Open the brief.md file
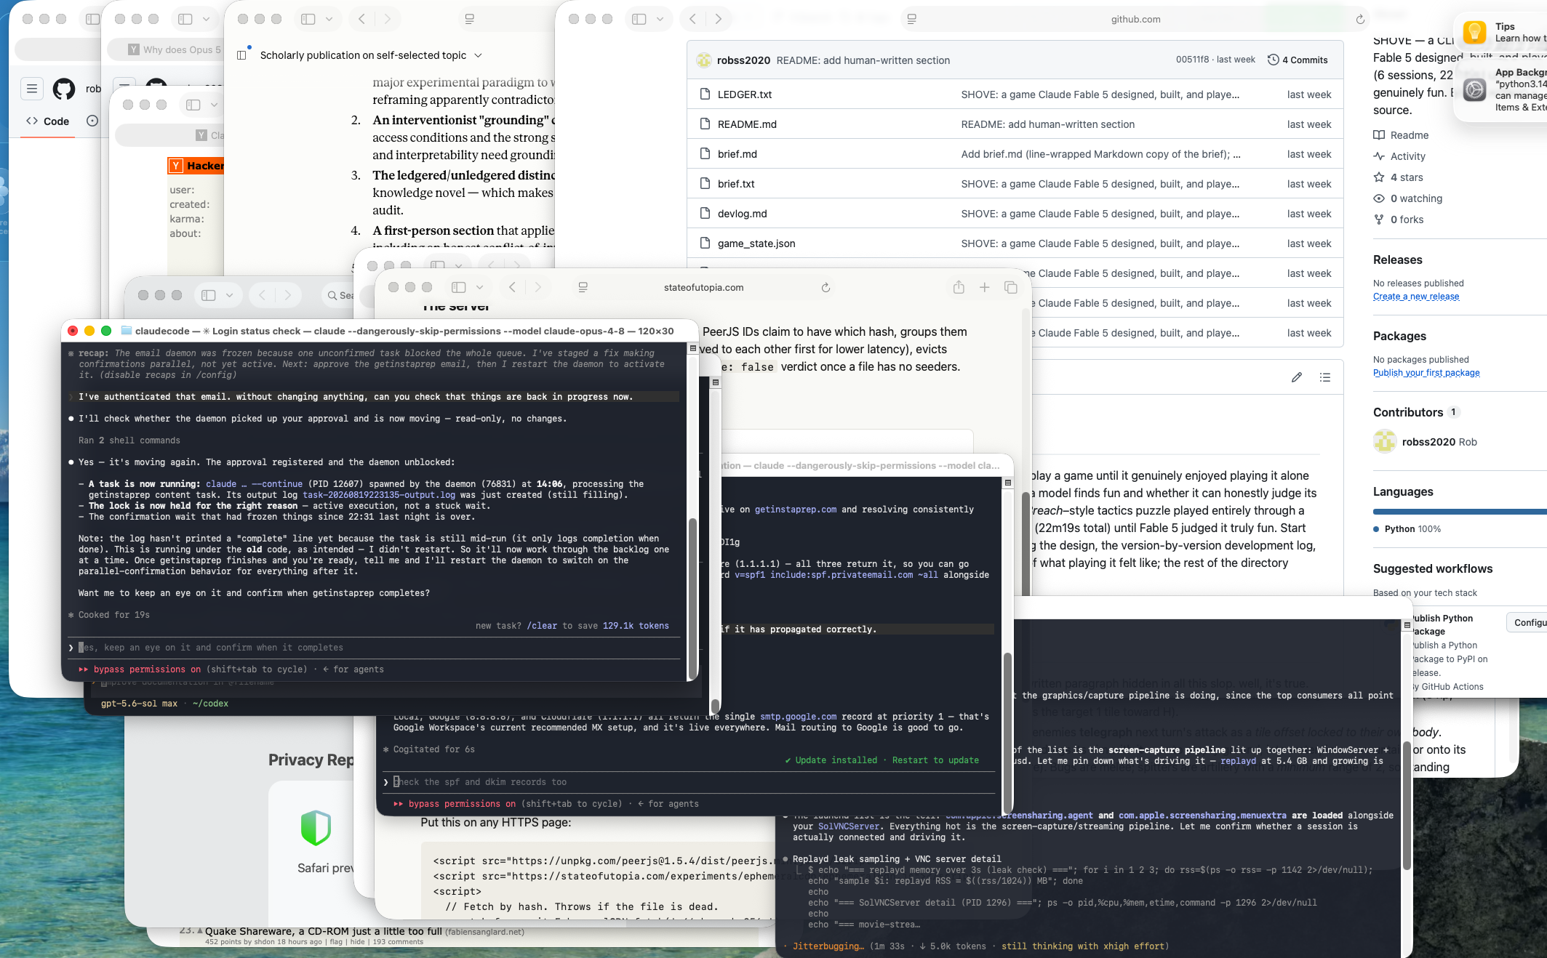 click(737, 154)
